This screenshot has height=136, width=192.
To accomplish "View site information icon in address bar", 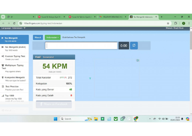I will 21,23.
